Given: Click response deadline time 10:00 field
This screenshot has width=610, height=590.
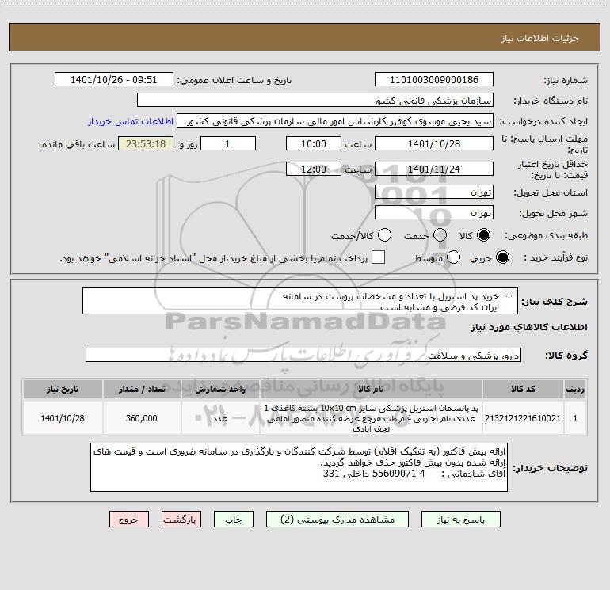Looking at the screenshot, I should (314, 144).
